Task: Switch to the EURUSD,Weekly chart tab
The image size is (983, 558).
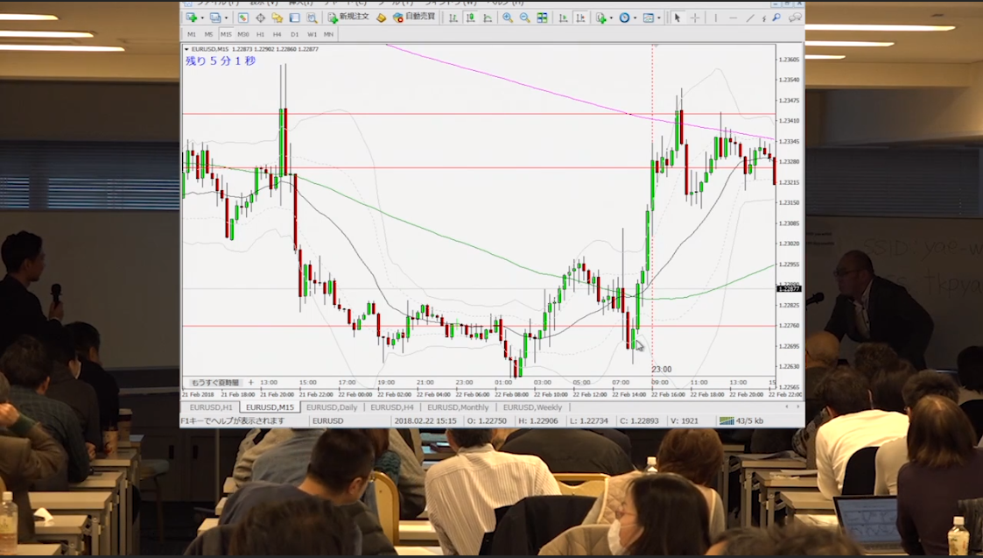Action: pyautogui.click(x=532, y=407)
